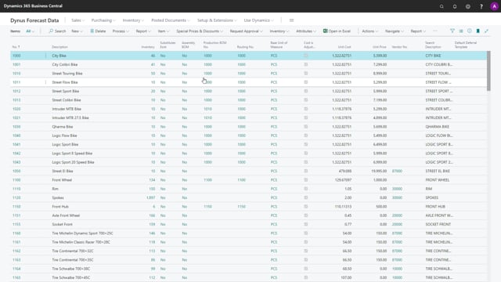
Task: Open the global search magnifier icon
Action: [442, 6]
